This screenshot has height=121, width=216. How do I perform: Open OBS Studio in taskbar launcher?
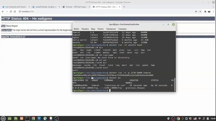pyautogui.click(x=57, y=118)
